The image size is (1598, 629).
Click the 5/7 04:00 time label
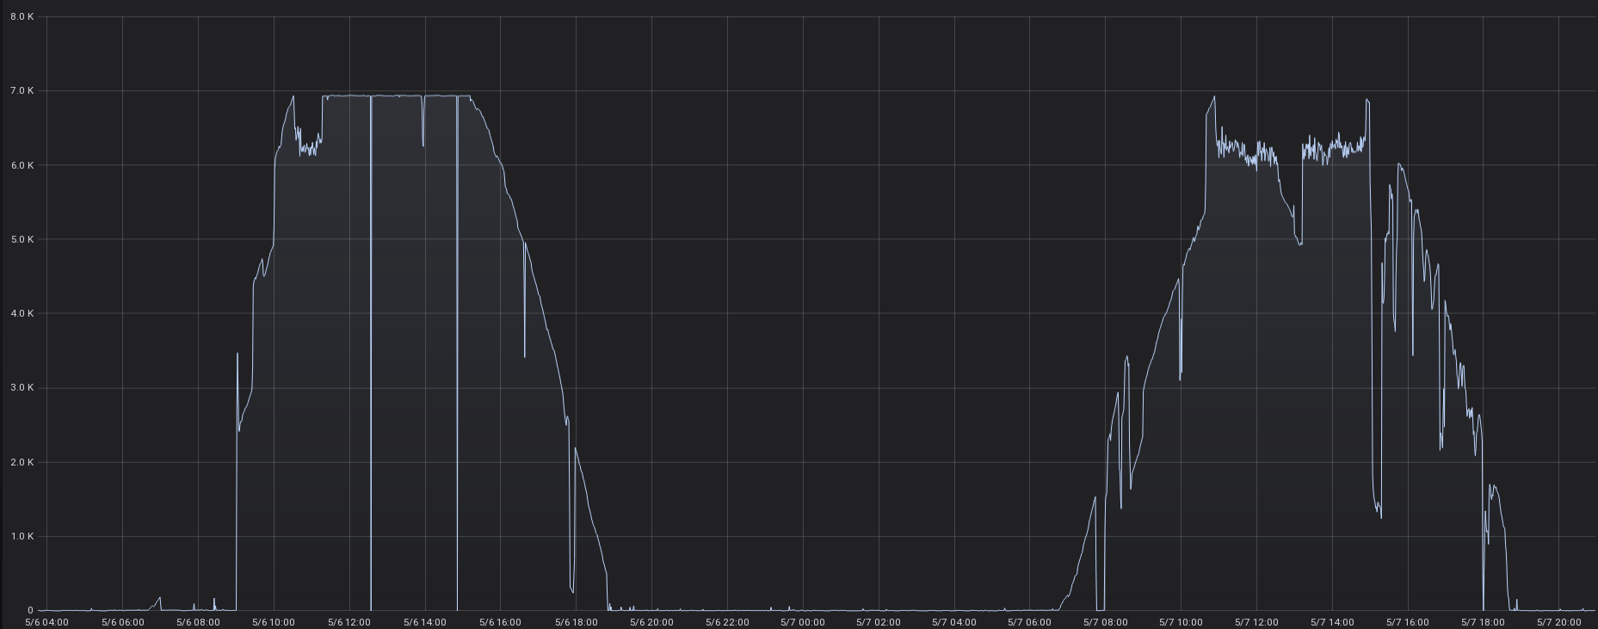click(954, 621)
